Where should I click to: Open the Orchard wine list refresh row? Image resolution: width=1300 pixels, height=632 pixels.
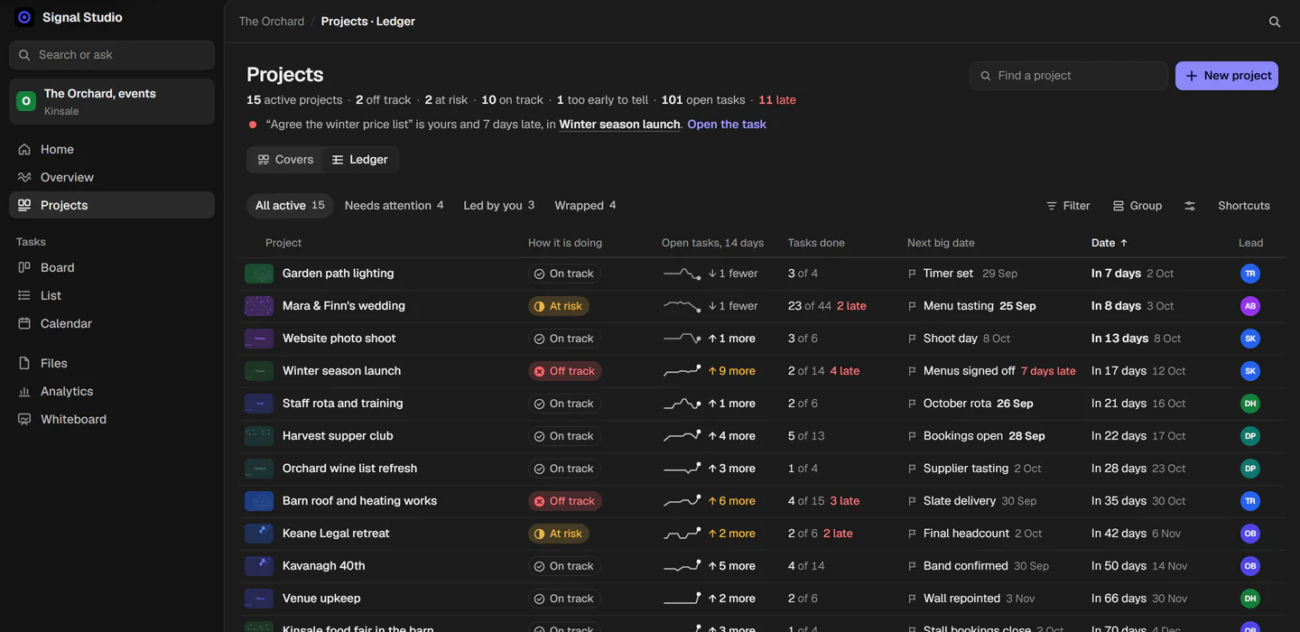(762, 469)
